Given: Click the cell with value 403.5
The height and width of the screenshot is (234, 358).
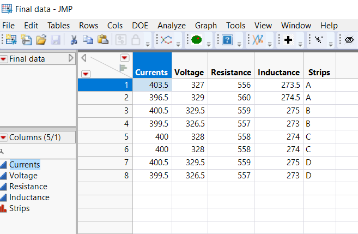Looking at the screenshot, I should tap(153, 85).
